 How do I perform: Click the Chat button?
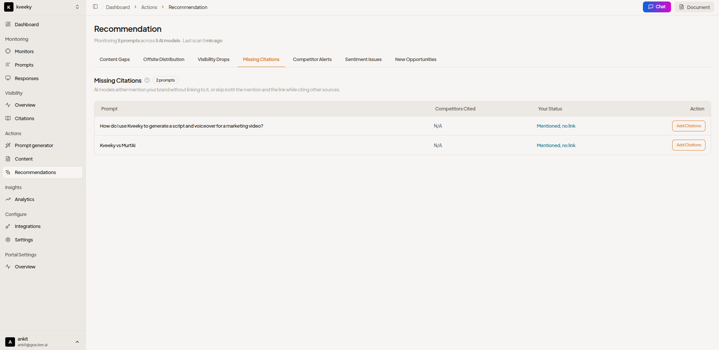pos(656,7)
